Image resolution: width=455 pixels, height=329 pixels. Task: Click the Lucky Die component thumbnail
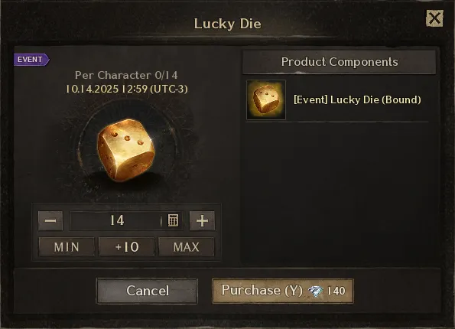point(266,100)
